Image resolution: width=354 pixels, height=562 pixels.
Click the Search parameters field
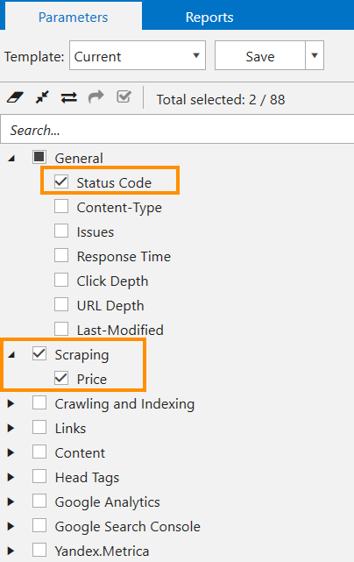click(177, 130)
